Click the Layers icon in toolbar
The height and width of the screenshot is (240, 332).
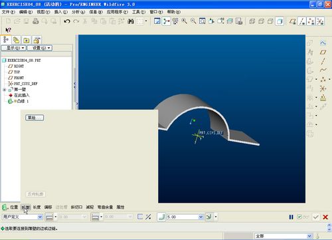230,21
